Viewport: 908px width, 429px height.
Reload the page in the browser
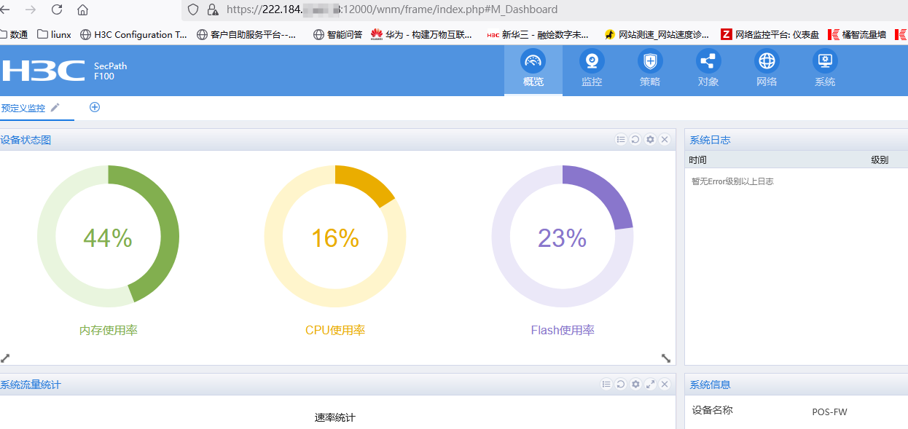[x=57, y=9]
